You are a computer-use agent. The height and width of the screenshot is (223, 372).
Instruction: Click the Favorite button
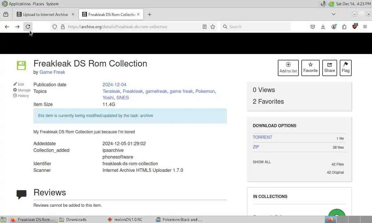[x=310, y=68]
